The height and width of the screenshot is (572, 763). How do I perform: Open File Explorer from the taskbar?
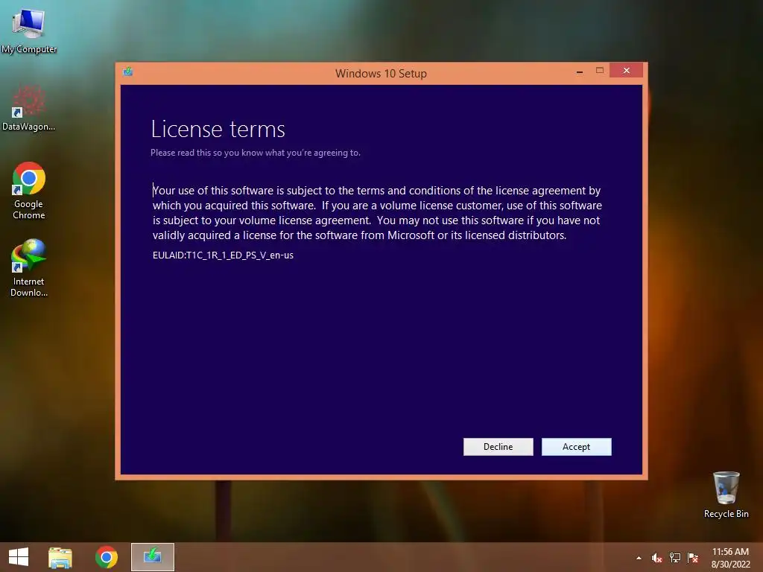coord(60,557)
